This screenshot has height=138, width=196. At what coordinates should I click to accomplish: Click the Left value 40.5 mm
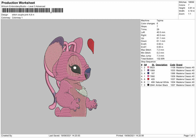(161, 32)
